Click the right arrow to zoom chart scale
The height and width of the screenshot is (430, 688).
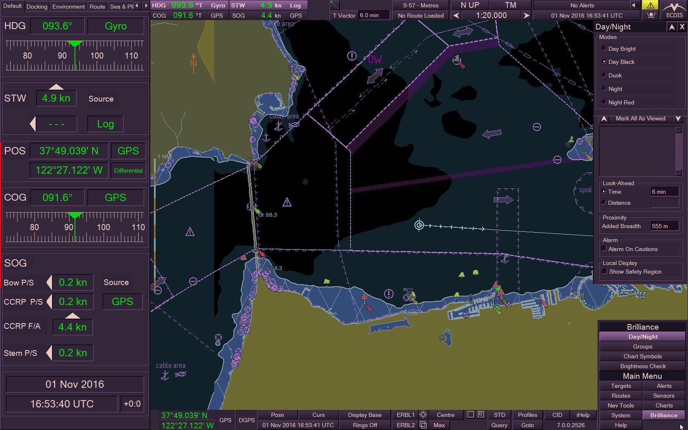pos(526,15)
